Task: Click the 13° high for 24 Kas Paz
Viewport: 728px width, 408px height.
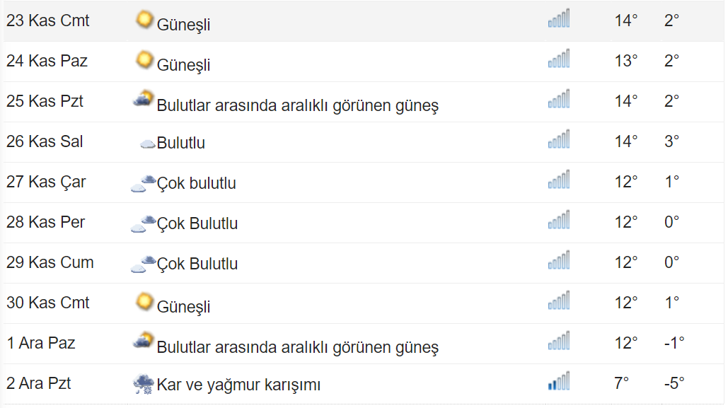Action: click(x=626, y=61)
